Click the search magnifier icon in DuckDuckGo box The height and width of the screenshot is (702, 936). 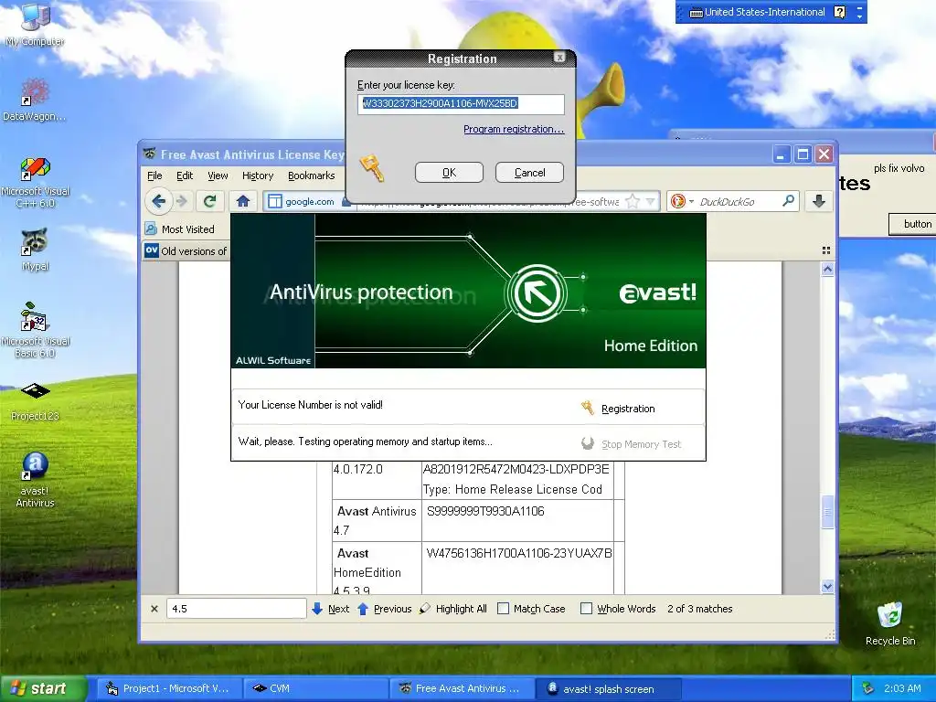coord(789,200)
